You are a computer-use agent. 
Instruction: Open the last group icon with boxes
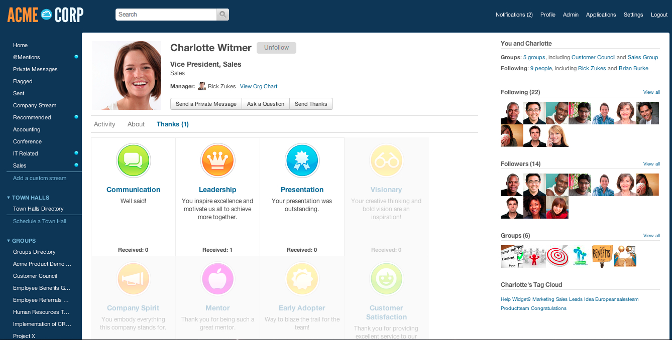point(625,256)
